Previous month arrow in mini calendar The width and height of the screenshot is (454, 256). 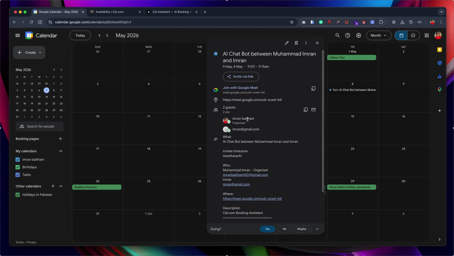click(54, 70)
